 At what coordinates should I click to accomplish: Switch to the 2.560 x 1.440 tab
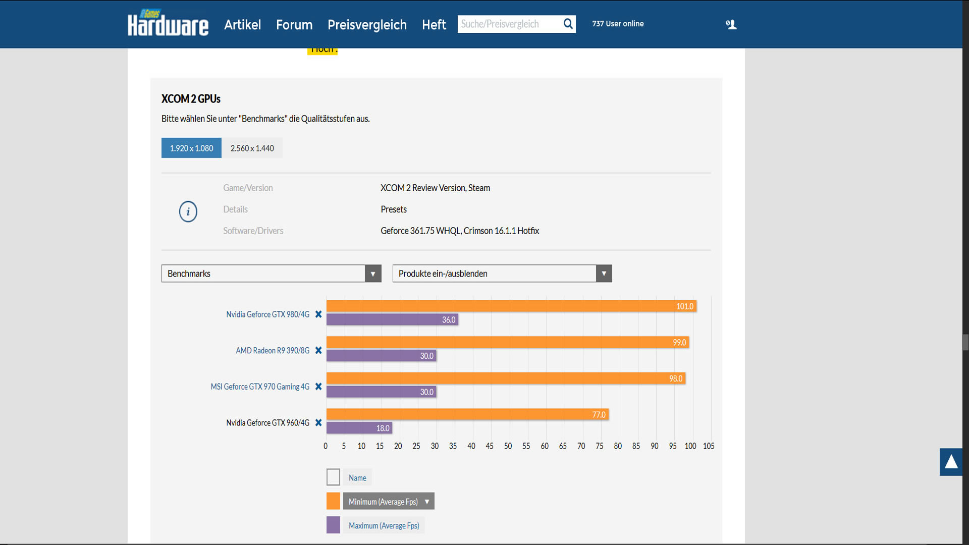(x=252, y=148)
